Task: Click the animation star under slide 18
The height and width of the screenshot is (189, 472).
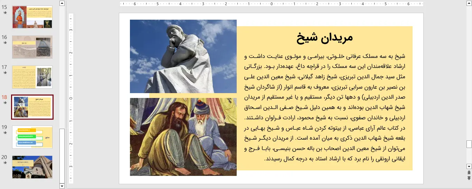Action: (x=5, y=103)
